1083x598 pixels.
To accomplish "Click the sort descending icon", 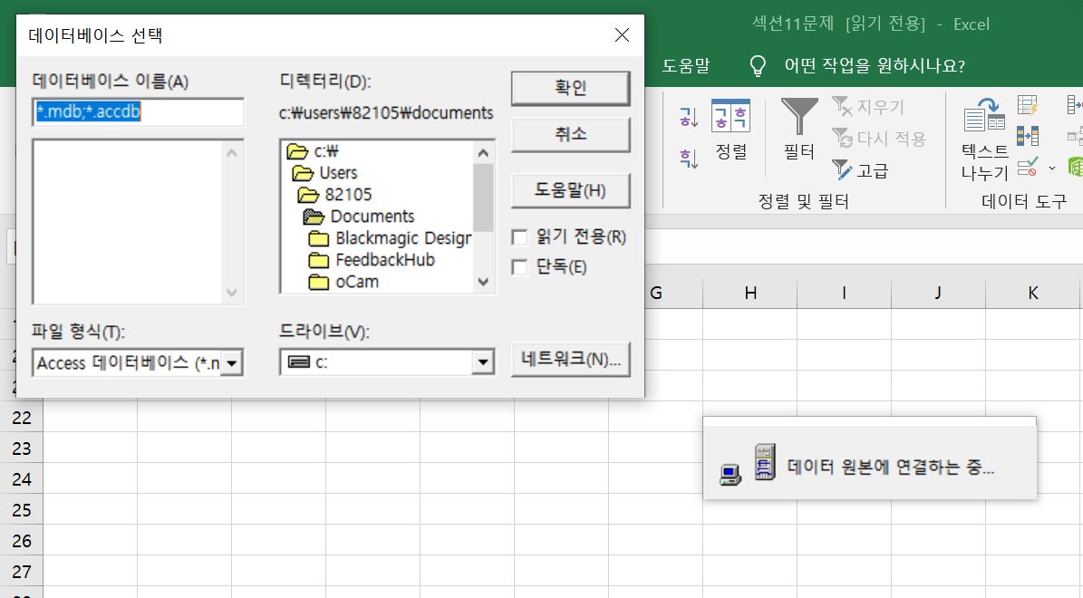I will pyautogui.click(x=689, y=159).
